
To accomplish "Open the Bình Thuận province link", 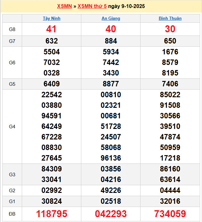I will pyautogui.click(x=170, y=19).
